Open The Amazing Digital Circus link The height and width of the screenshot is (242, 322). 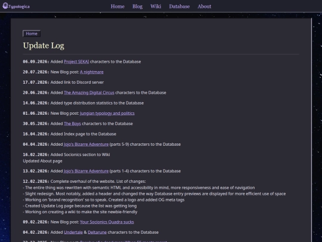pos(89,93)
